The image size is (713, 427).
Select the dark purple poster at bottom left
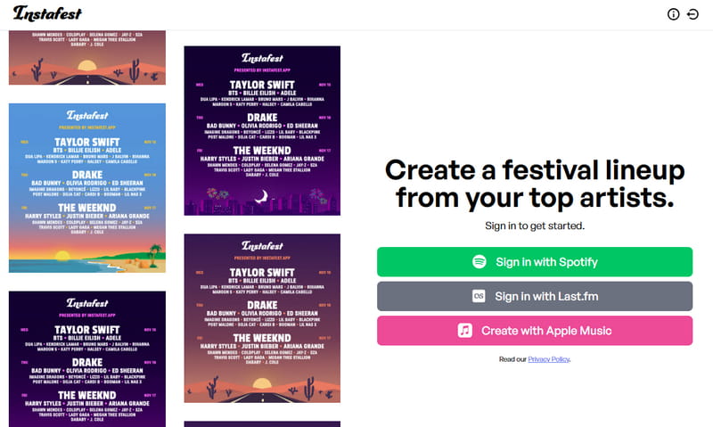(x=87, y=358)
